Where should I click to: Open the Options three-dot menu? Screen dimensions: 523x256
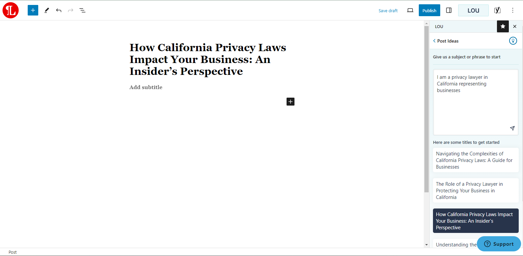(513, 10)
